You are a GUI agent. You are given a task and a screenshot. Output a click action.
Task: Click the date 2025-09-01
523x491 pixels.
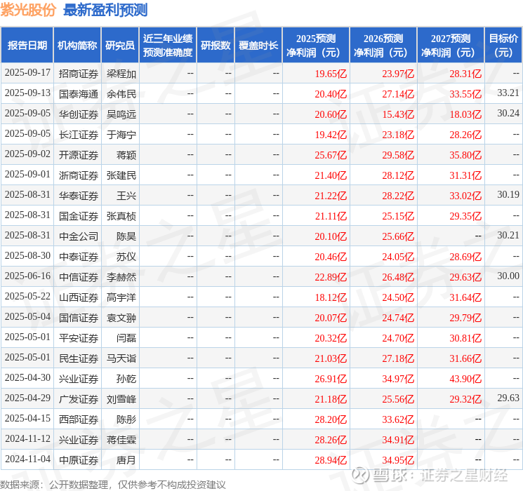point(27,175)
